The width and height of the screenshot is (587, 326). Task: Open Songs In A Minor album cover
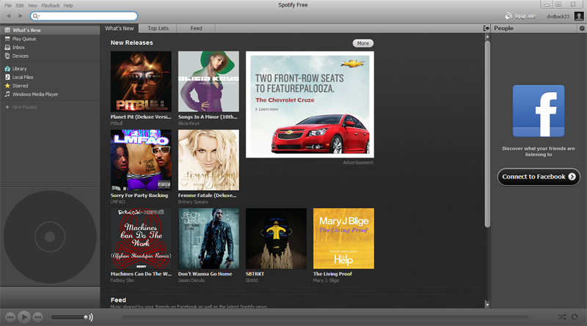(208, 81)
